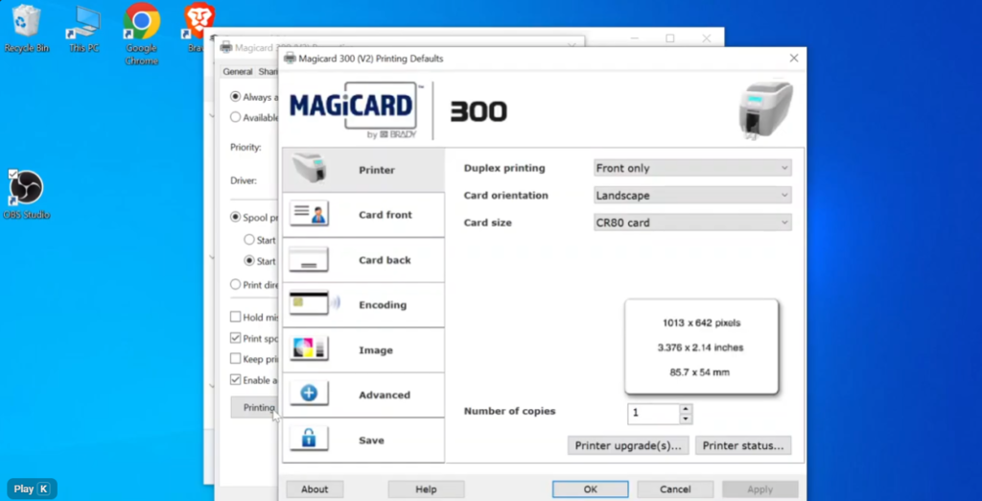Increase the number of copies
The image size is (982, 501).
[x=685, y=409]
